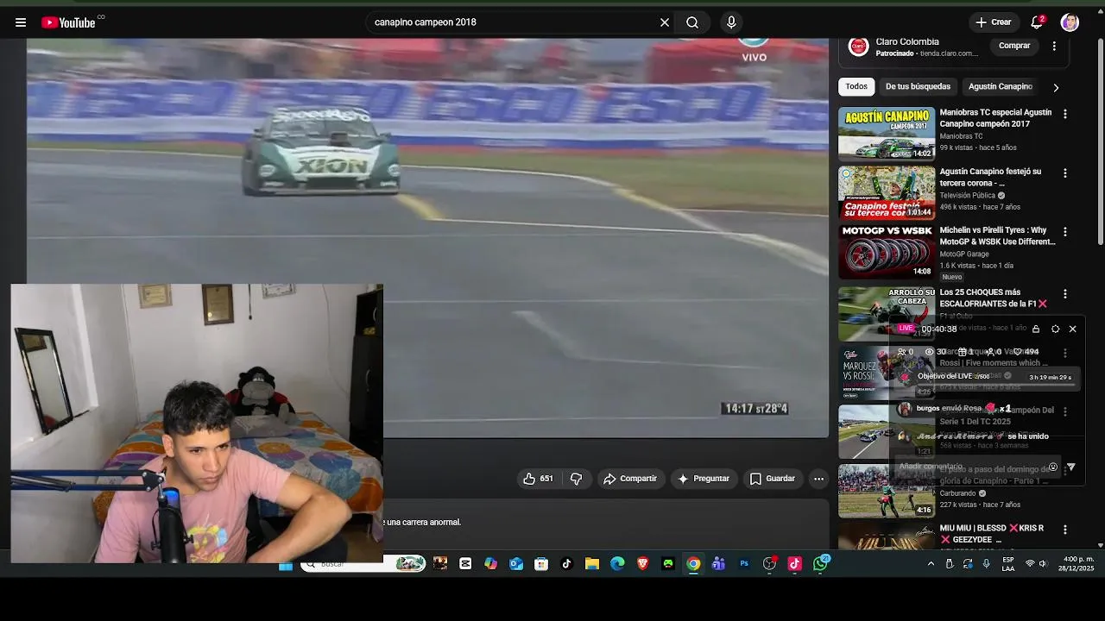Open options for Claro Colombia ad

click(x=1054, y=46)
